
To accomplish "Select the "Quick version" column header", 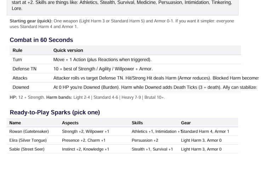I will pyautogui.click(x=68, y=50).
